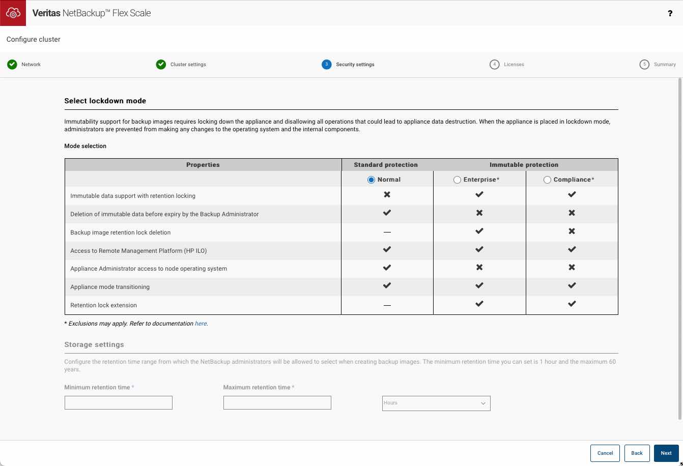Open the help question mark icon
This screenshot has width=683, height=466.
(670, 13)
